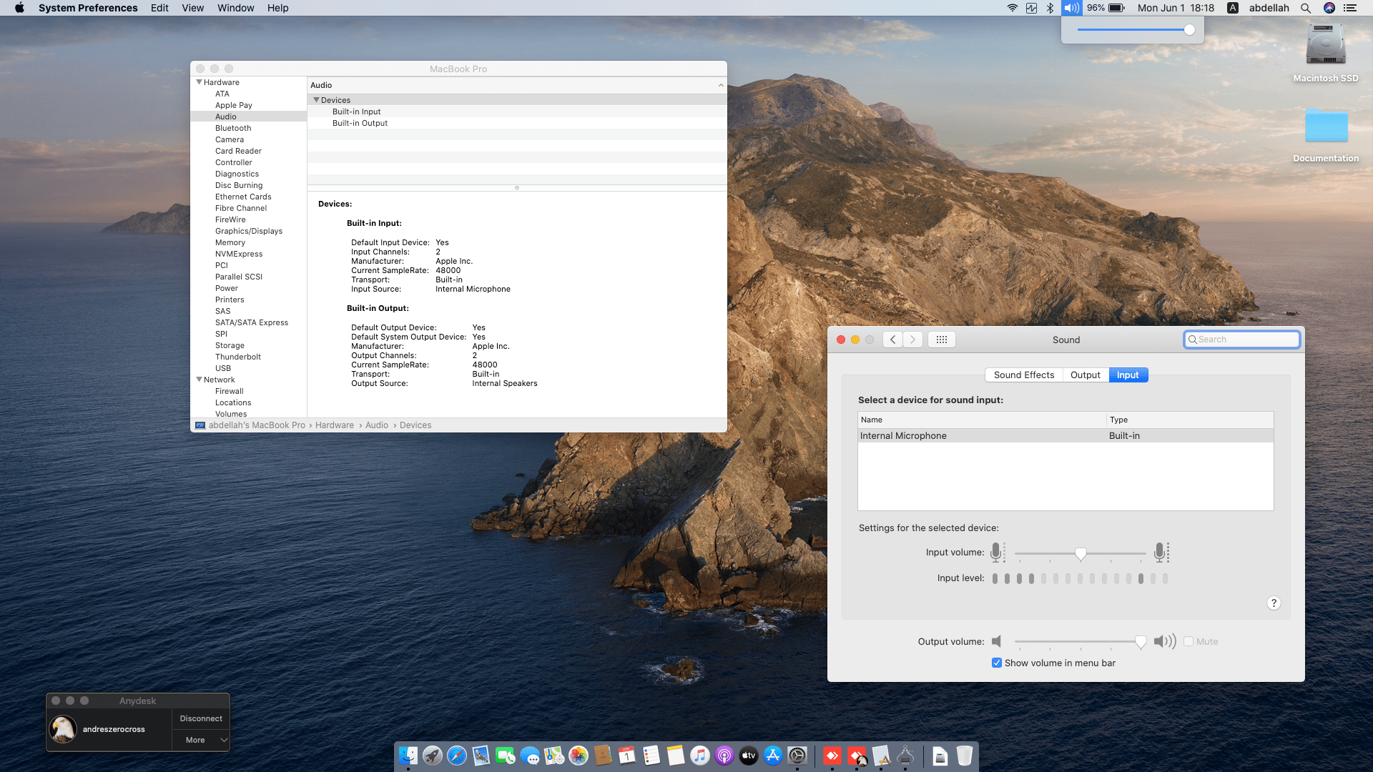Expand the More dropdown in Anydesk
The width and height of the screenshot is (1373, 772).
(x=201, y=740)
